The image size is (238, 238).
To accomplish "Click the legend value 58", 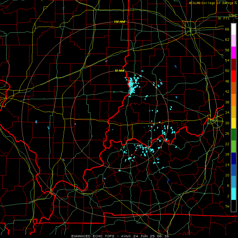I will pyautogui.click(x=227, y=50).
